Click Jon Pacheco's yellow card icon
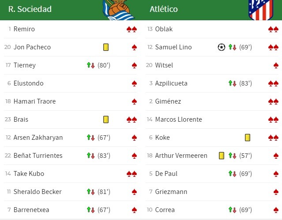 pos(106,47)
